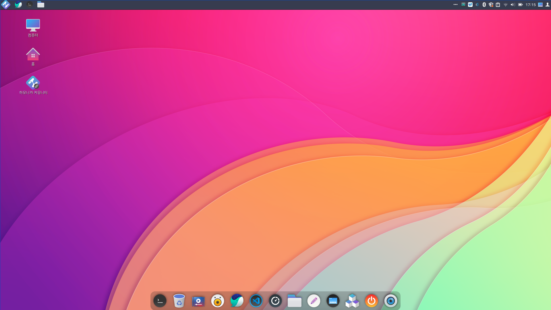
Task: Open the pencil text editor in dock
Action: (314, 301)
